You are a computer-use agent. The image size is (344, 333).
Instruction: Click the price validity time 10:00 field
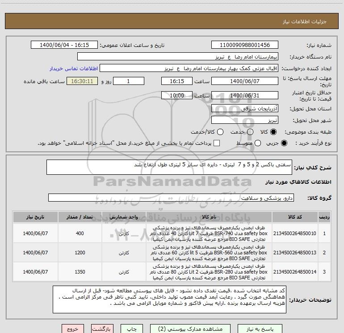[x=177, y=95]
